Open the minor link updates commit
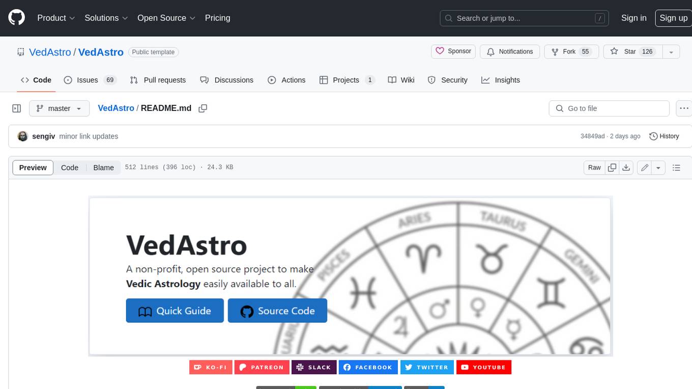 pyautogui.click(x=89, y=136)
